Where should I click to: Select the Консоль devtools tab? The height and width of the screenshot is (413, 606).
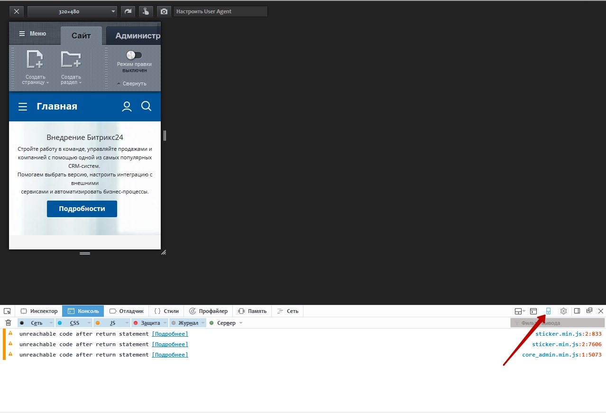tap(83, 311)
